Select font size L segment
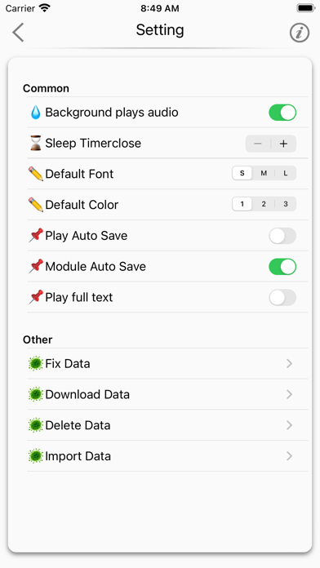320x568 pixels. click(286, 173)
